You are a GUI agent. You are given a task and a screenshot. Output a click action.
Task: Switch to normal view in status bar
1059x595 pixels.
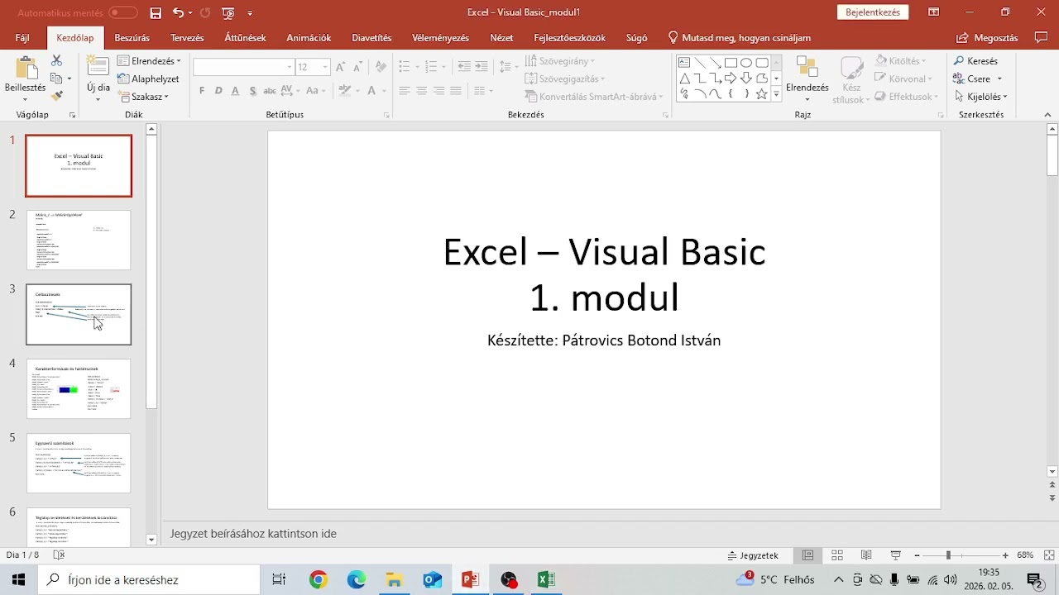[x=808, y=555]
